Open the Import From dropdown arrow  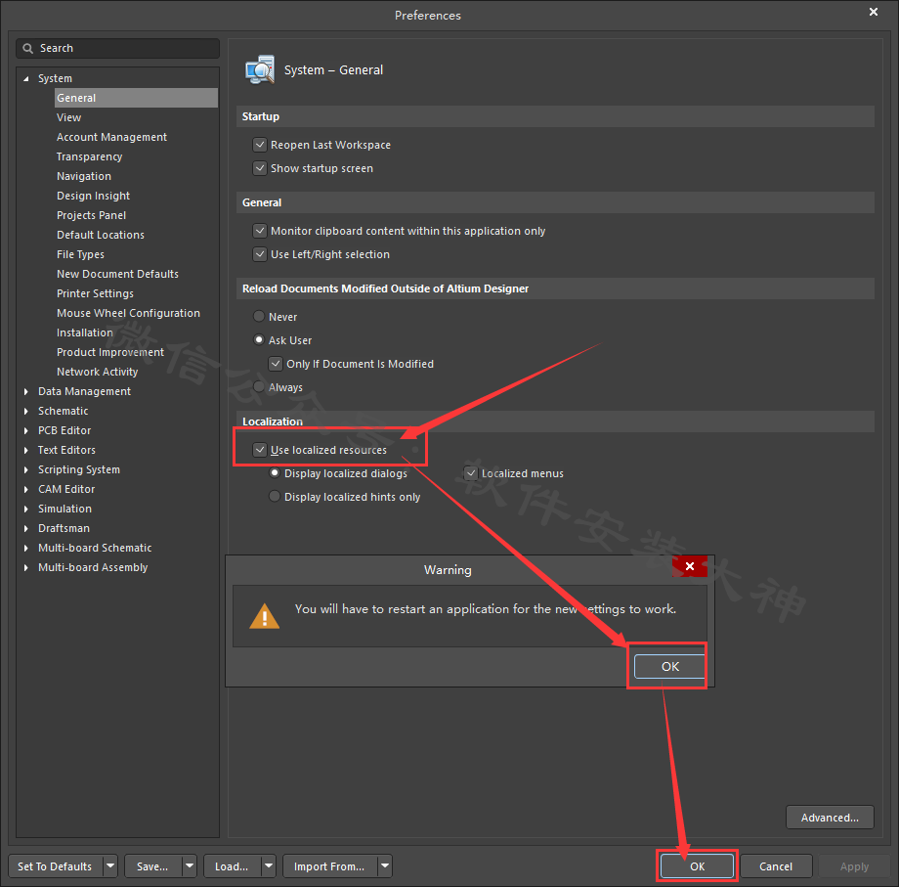(x=385, y=865)
